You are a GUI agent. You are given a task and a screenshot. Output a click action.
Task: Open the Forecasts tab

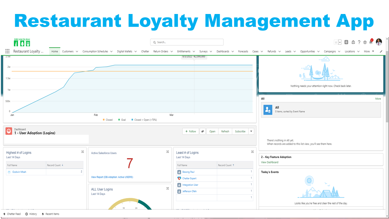[243, 51]
